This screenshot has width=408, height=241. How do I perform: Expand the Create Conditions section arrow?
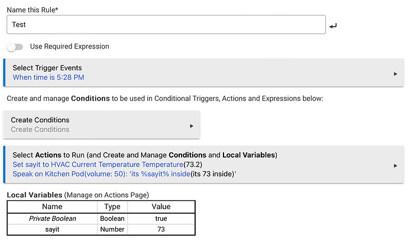pyautogui.click(x=192, y=125)
